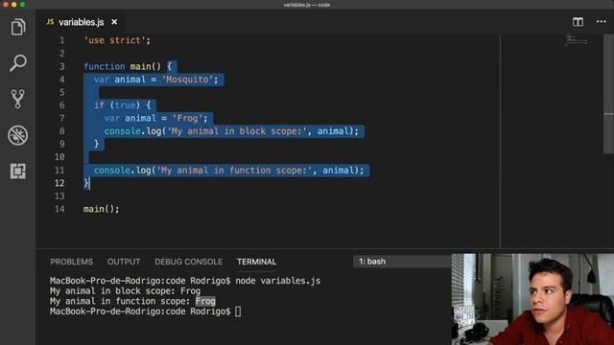The width and height of the screenshot is (614, 345).
Task: Open the editor More Actions menu
Action: [x=602, y=22]
